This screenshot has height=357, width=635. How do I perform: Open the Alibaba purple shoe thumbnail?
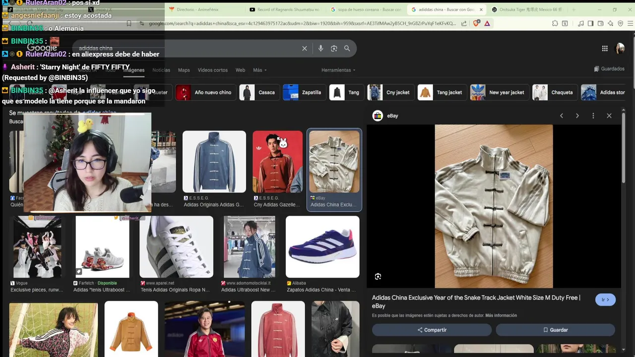[x=322, y=246]
